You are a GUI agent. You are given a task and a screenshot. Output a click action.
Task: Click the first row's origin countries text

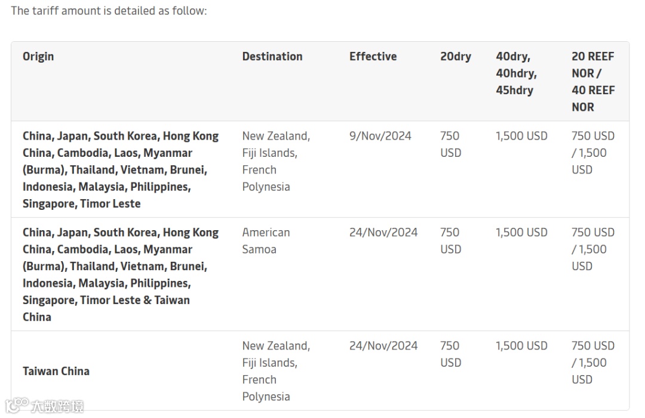(121, 169)
